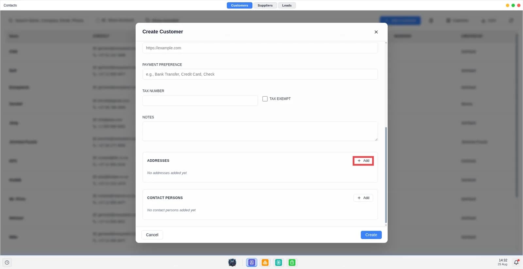Click the Payment Preference field
The image size is (523, 269).
(260, 74)
